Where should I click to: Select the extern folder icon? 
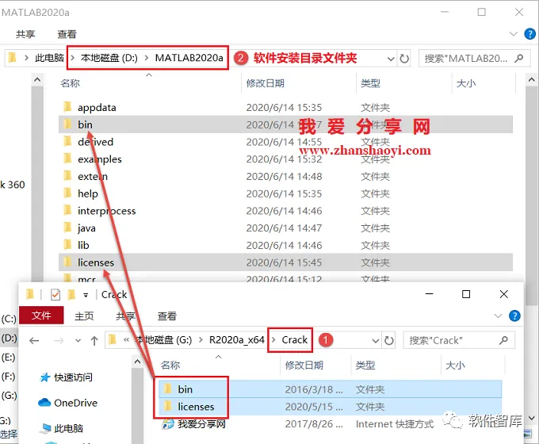click(x=67, y=176)
